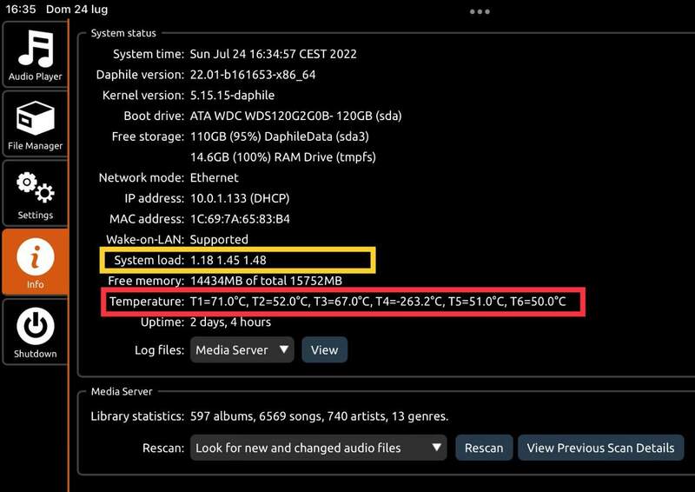695x492 pixels.
Task: Select Daphile version 22.01-b161653-x86_64 text
Action: 253,75
